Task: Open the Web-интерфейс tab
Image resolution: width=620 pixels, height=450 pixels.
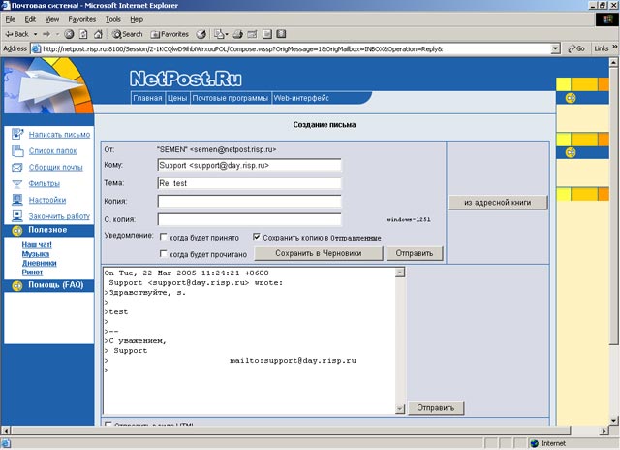Action: pyautogui.click(x=301, y=98)
